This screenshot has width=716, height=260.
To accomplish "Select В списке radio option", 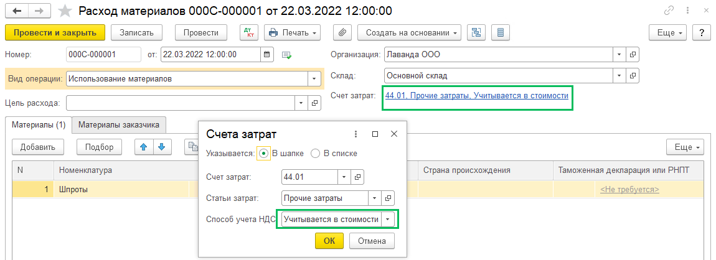I will [315, 153].
